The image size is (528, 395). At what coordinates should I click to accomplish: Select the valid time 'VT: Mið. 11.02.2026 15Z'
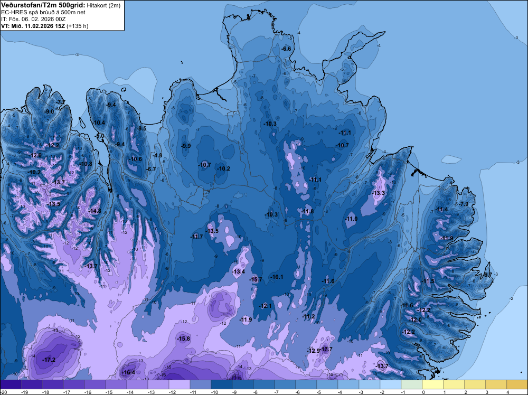click(33, 26)
